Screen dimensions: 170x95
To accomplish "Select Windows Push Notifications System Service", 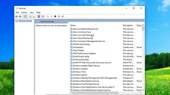I will (91, 90).
